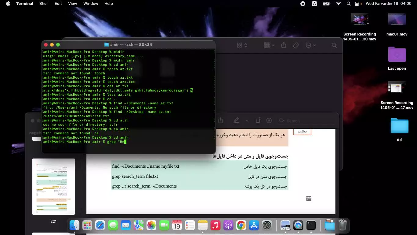The image size is (417, 235).
Task: Open the Notes app in Dock
Action: tap(203, 226)
